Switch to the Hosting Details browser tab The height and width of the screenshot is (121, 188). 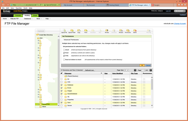click(117, 5)
